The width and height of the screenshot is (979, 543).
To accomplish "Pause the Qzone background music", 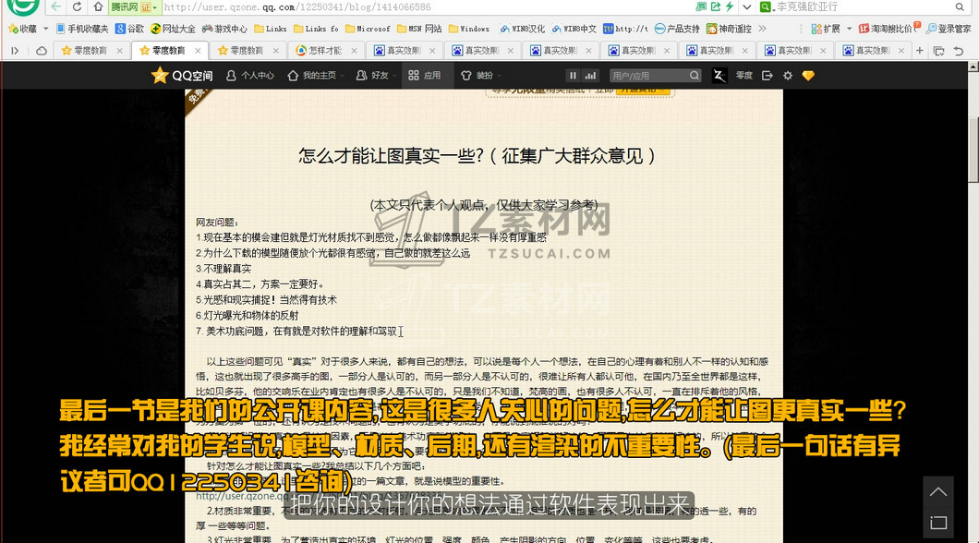I will click(x=573, y=76).
